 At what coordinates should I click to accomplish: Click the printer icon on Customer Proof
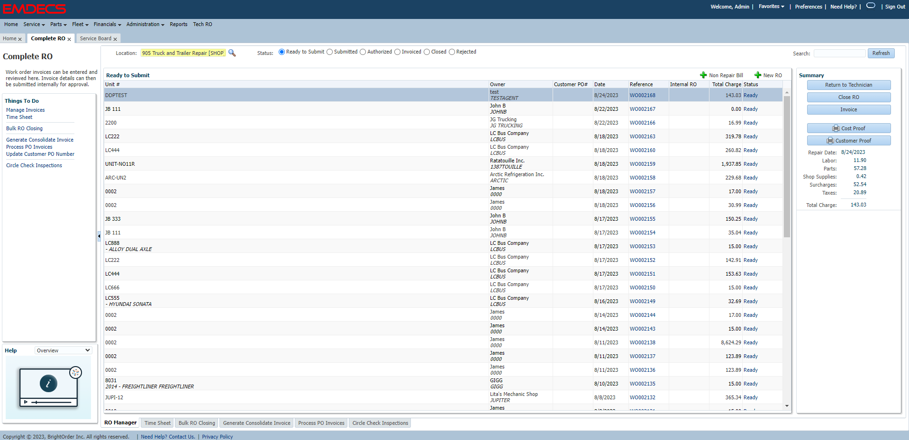pyautogui.click(x=830, y=141)
